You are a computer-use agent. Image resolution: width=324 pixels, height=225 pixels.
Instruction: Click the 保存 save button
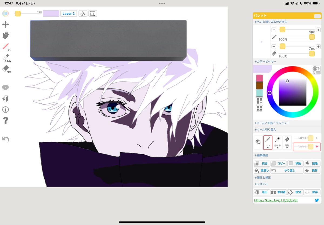point(312,192)
